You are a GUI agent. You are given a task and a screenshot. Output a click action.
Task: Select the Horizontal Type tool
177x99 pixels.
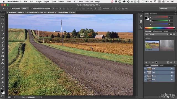click(2, 71)
